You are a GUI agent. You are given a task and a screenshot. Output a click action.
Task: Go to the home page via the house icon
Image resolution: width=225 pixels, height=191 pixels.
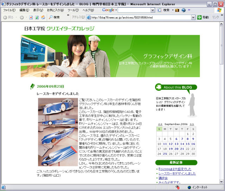coord(43,18)
